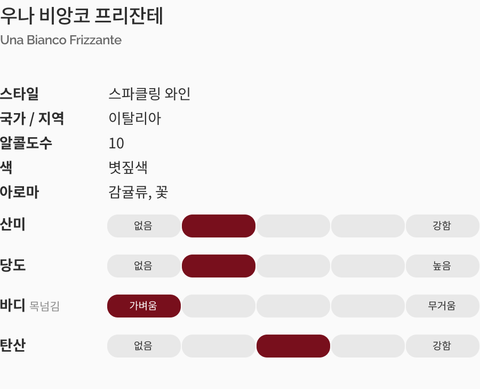The width and height of the screenshot is (480, 389).
Task: Select the '강함' segment in the 탄산 scale
Action: [x=442, y=346]
